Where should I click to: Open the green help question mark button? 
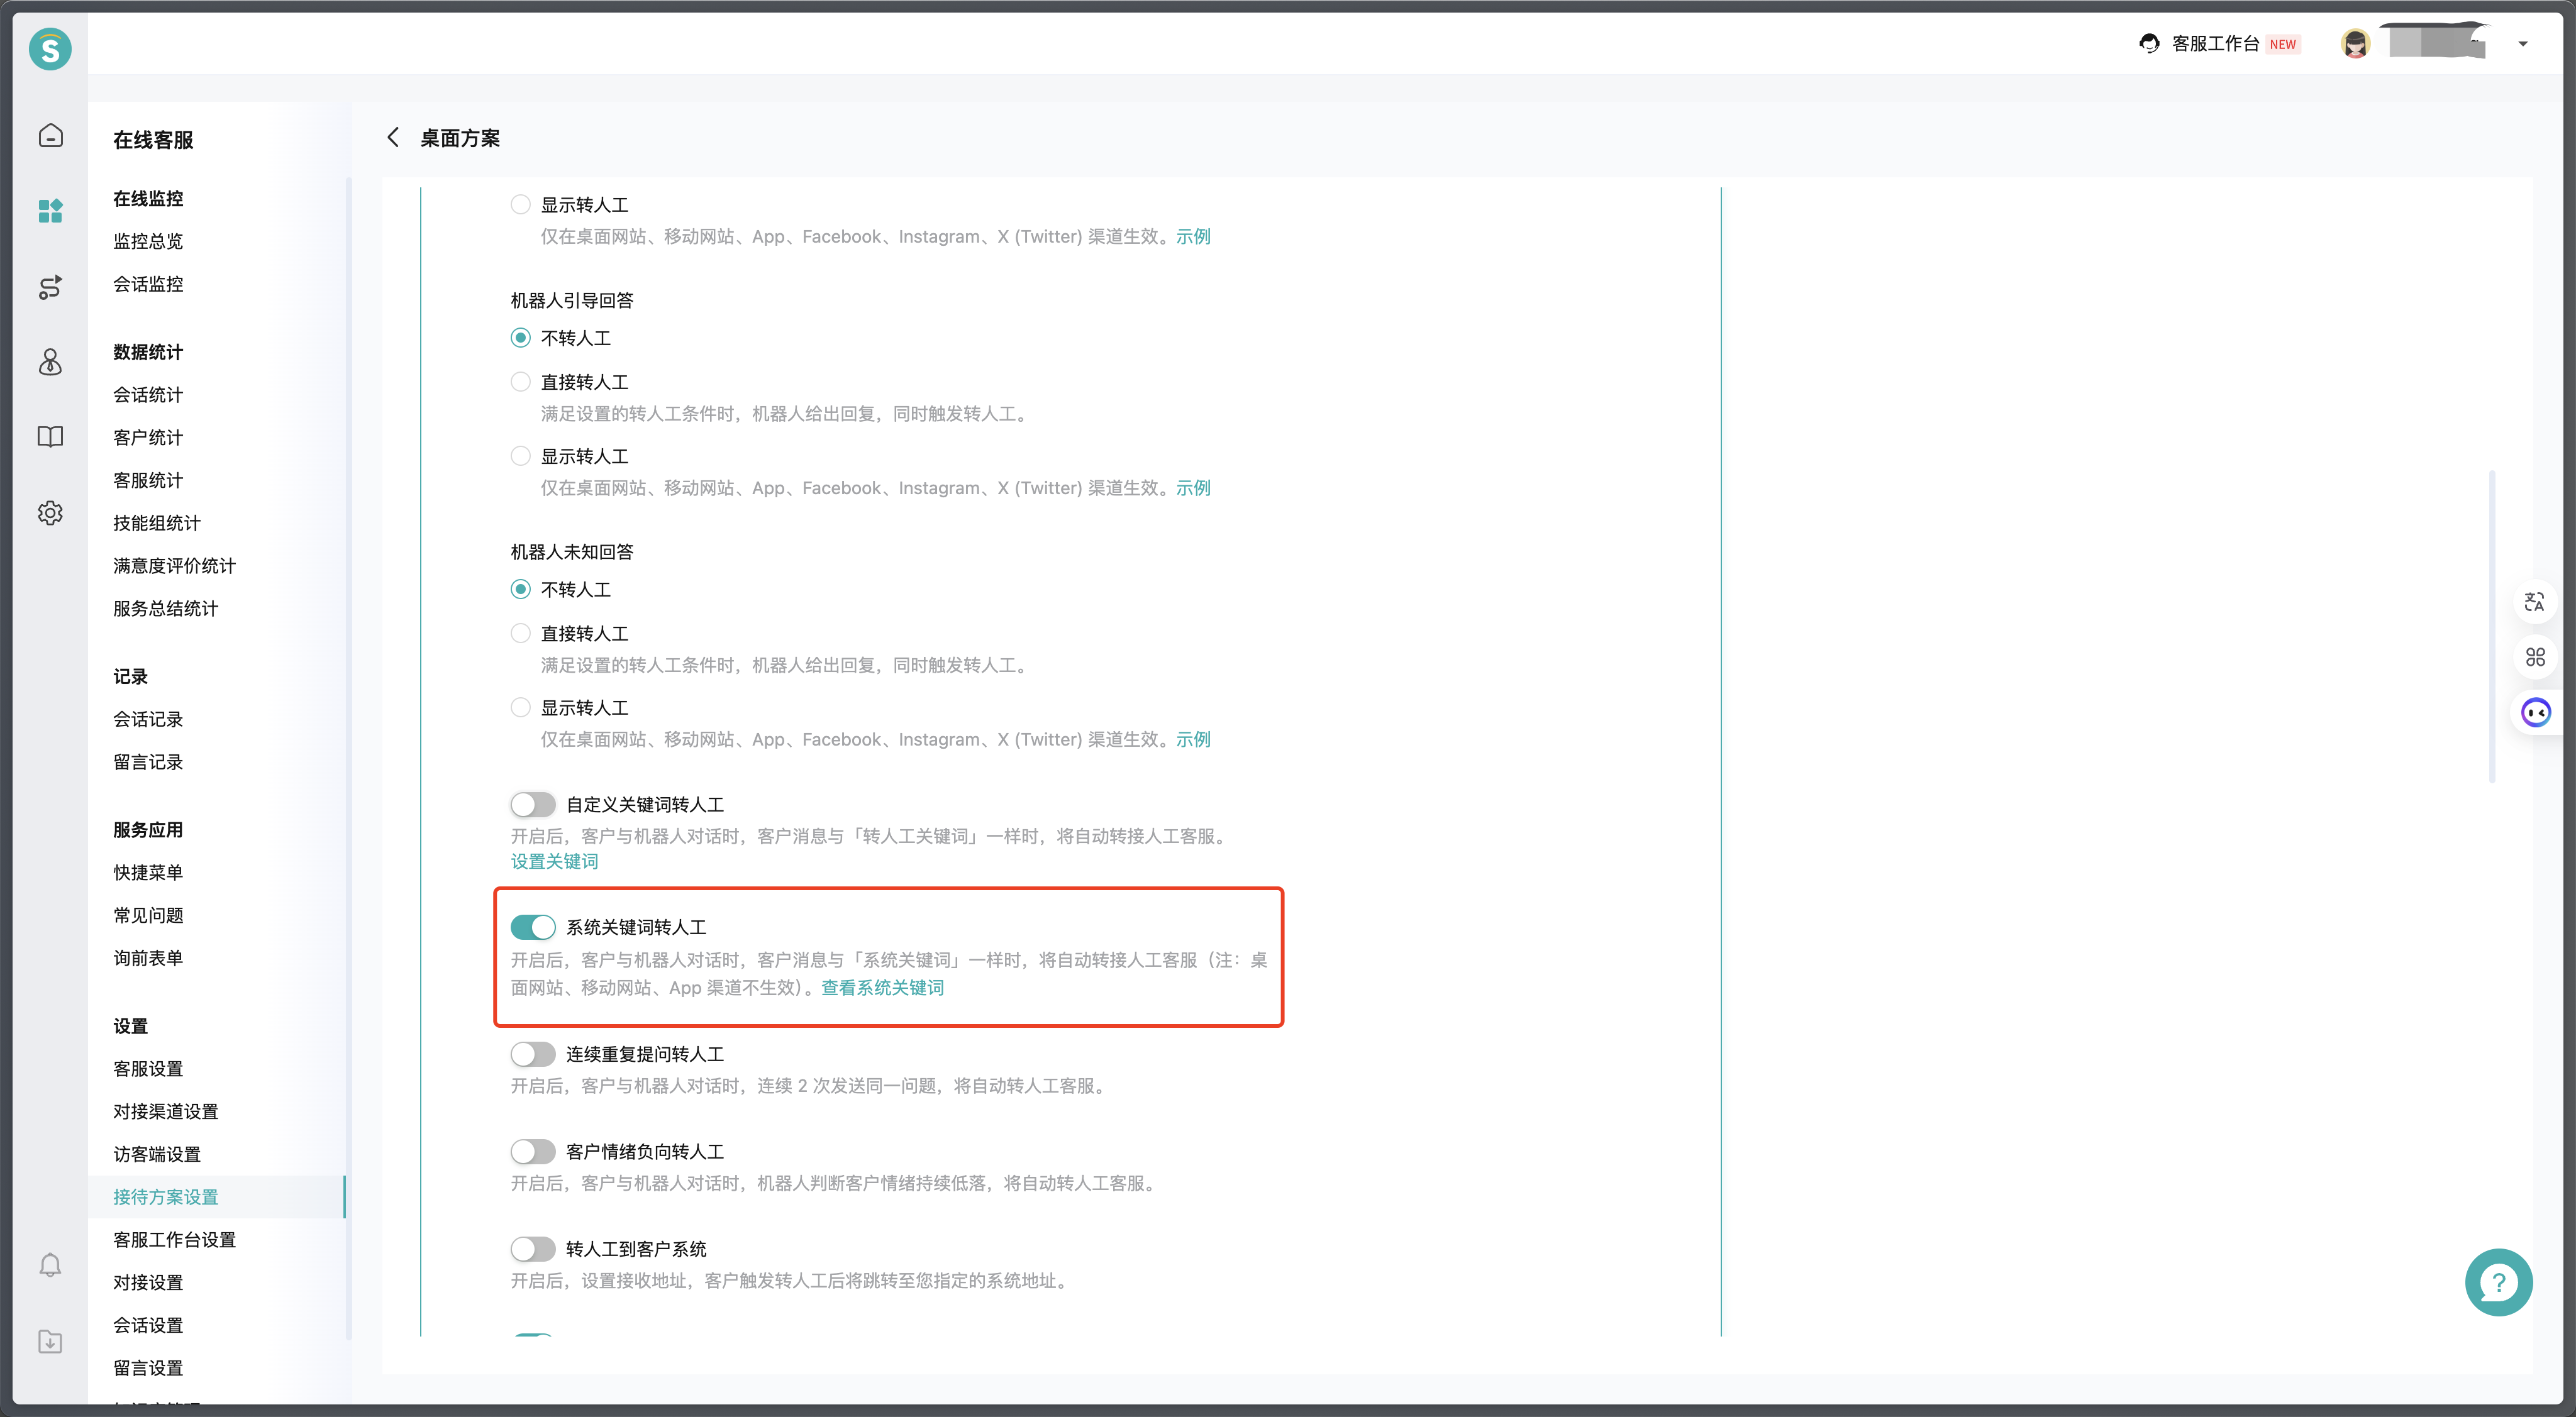(x=2498, y=1282)
